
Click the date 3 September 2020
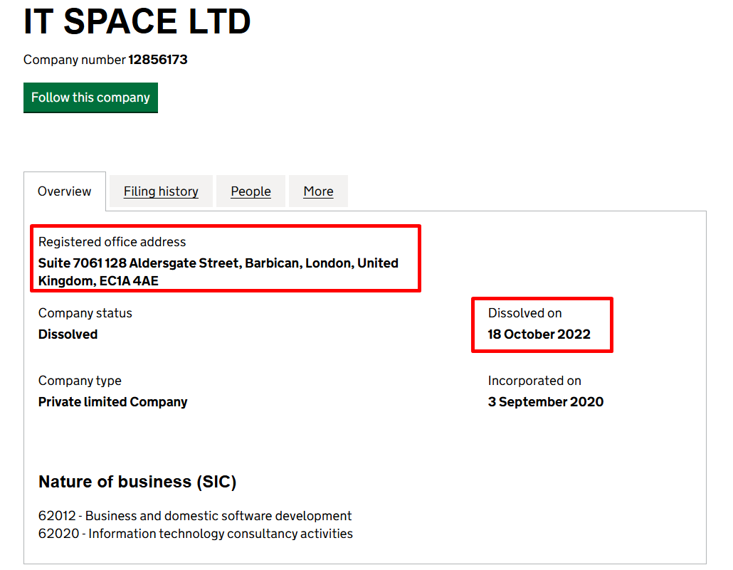(545, 402)
